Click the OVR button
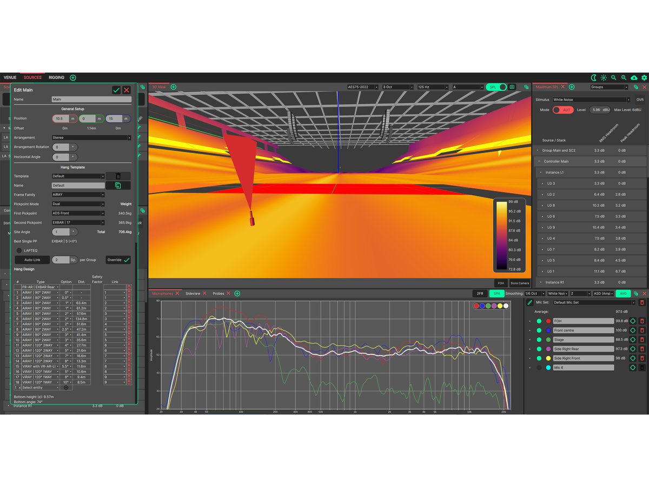 pyautogui.click(x=640, y=100)
